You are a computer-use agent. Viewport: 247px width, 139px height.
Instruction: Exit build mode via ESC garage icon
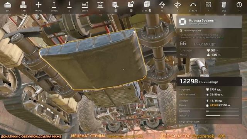click(8, 5)
